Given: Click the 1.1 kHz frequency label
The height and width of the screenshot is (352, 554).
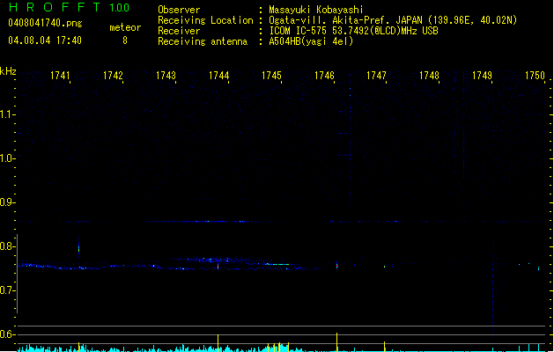Looking at the screenshot, I should point(7,114).
